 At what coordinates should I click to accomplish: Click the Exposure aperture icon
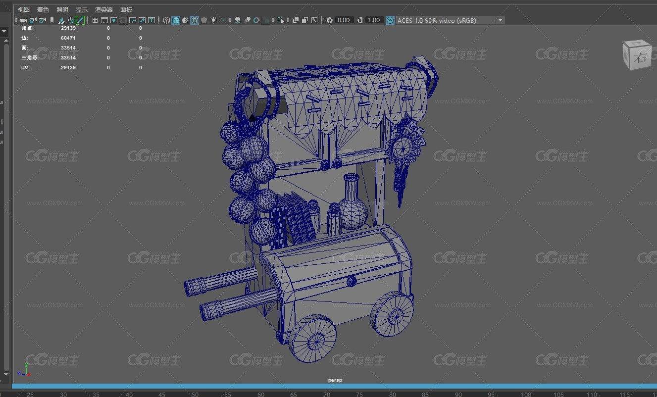click(x=330, y=20)
